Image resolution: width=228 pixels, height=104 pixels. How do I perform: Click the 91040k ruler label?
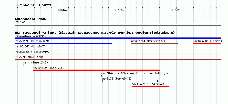(63, 10)
